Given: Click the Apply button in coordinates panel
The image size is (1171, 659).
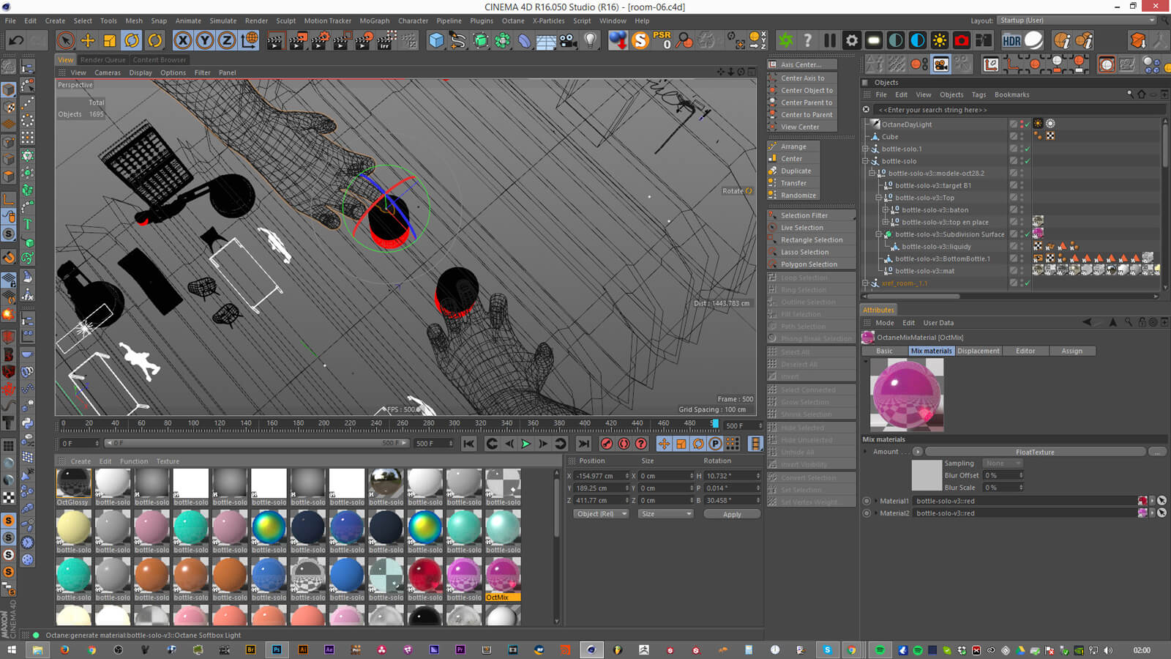Looking at the screenshot, I should [732, 514].
